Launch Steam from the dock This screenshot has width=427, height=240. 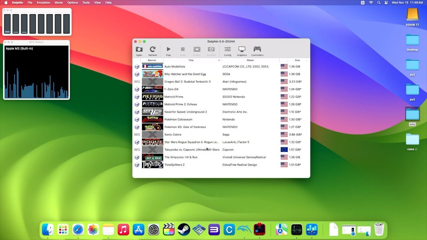(184, 229)
